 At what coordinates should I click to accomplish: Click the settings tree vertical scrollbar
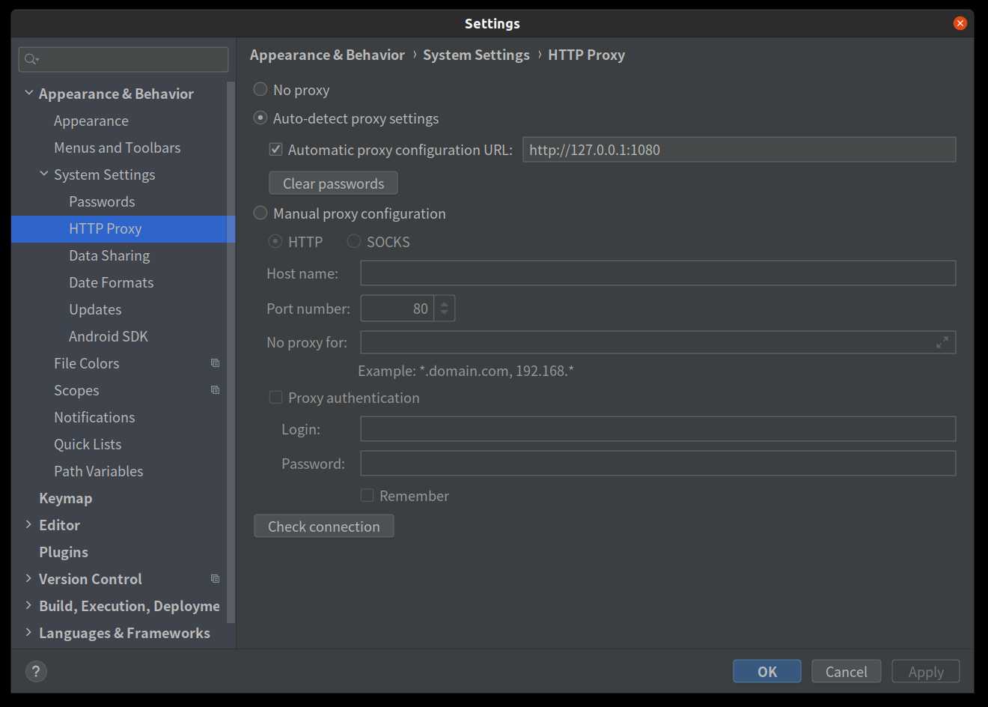click(x=231, y=352)
